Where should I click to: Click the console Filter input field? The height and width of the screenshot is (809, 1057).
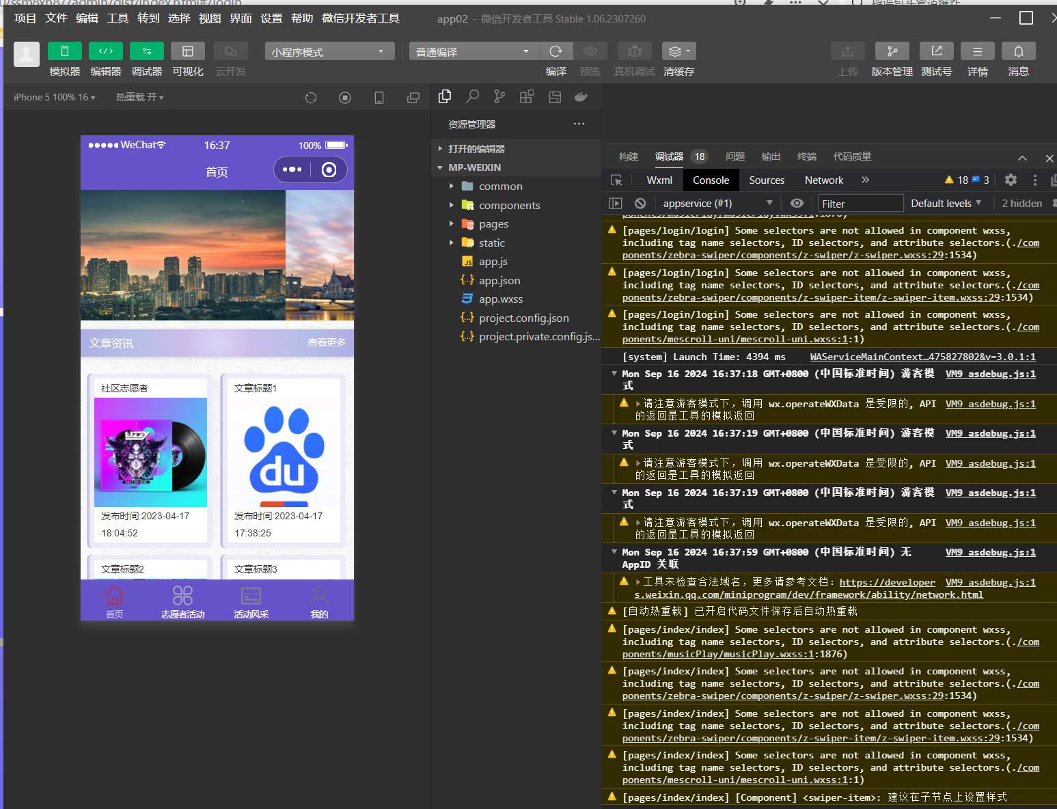[x=861, y=203]
